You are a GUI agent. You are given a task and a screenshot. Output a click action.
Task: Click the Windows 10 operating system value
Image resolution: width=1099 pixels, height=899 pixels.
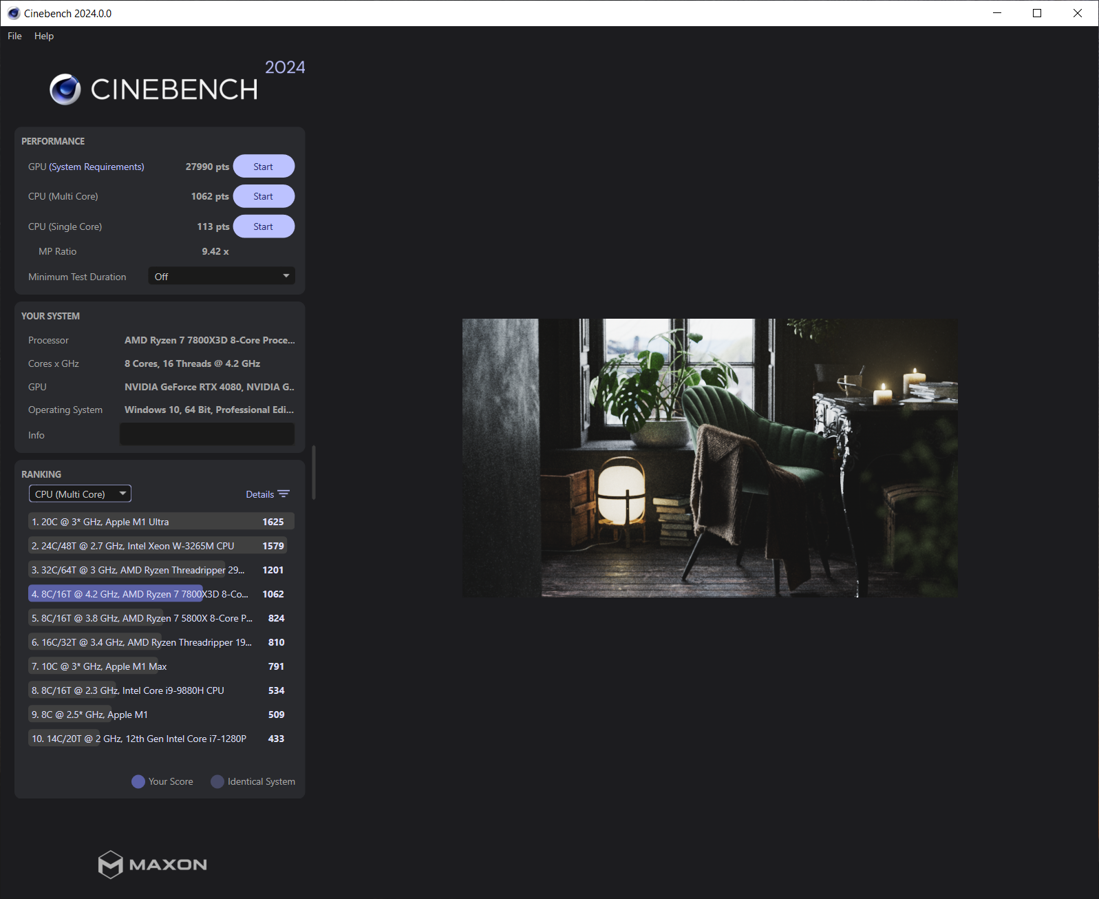coord(209,410)
